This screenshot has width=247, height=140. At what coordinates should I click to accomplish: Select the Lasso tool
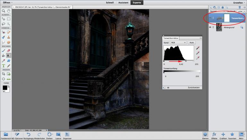(4, 24)
